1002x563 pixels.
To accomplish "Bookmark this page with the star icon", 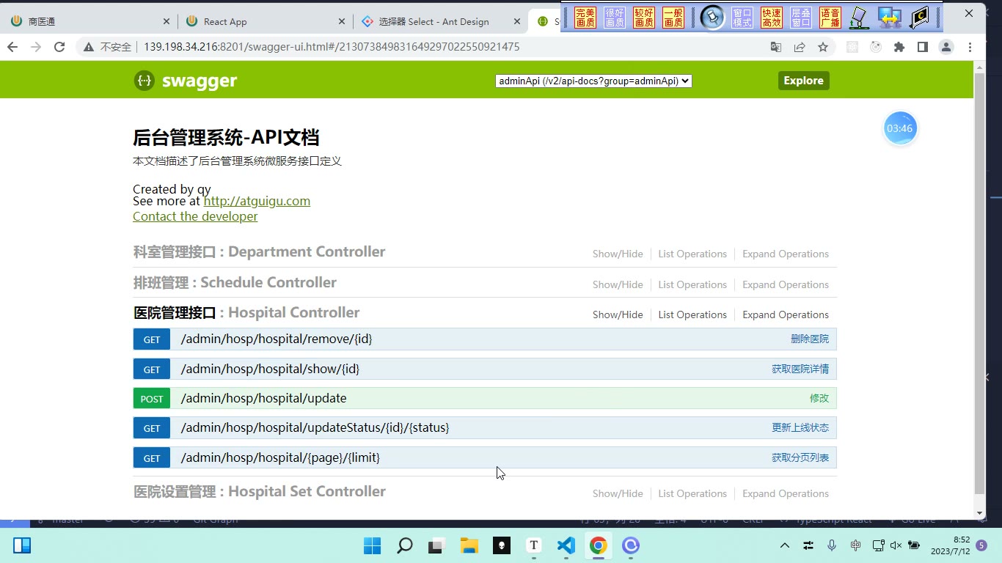I will coord(823,47).
